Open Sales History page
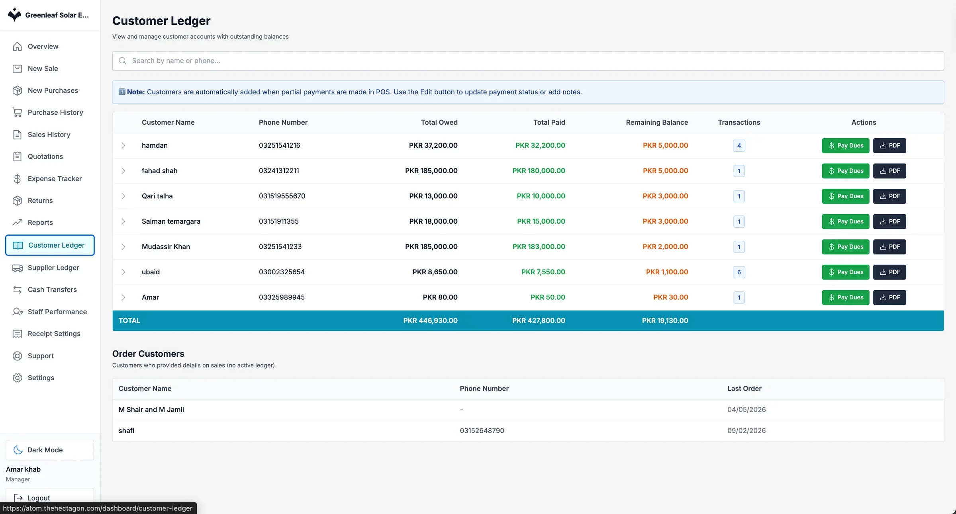 click(50, 135)
